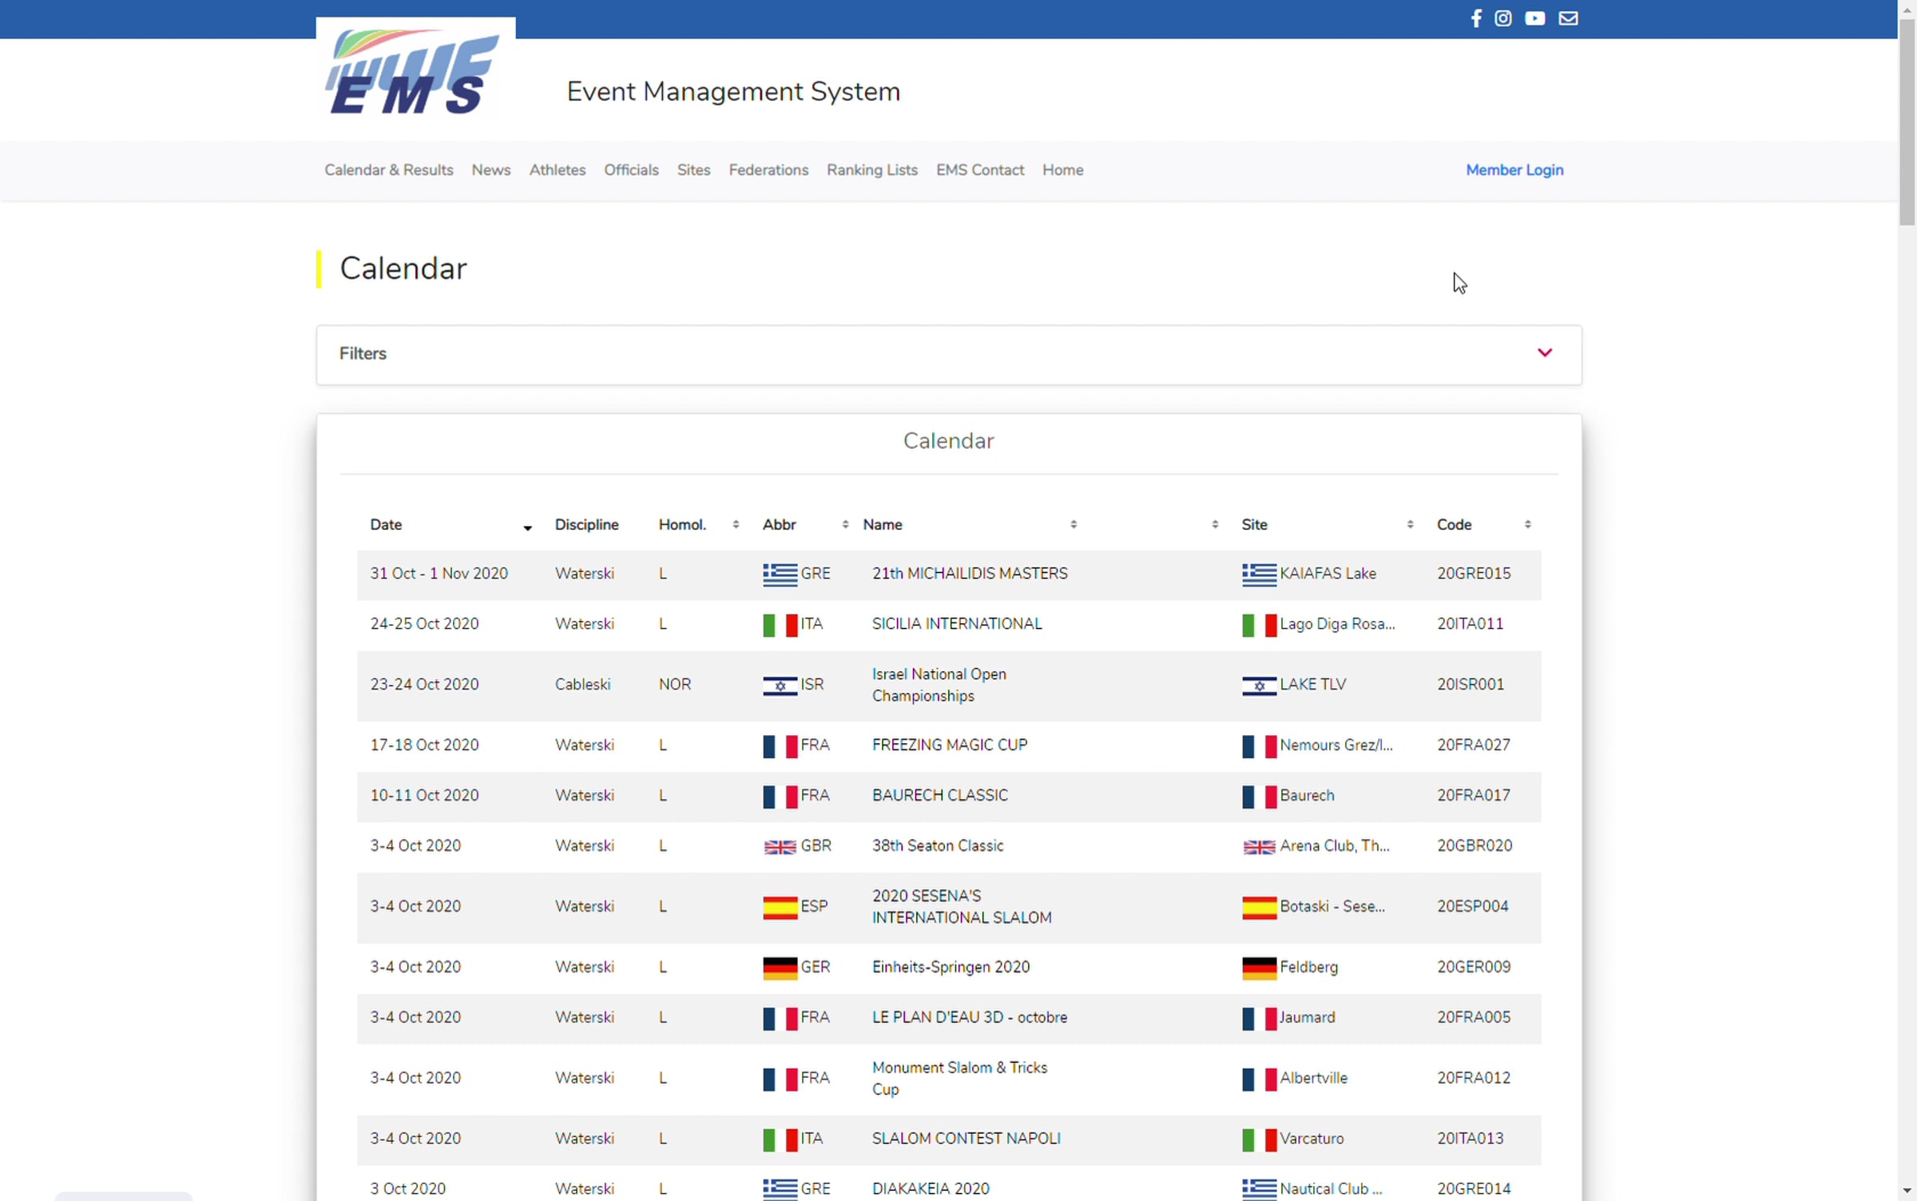1917x1201 pixels.
Task: Open the Facebook icon in top bar
Action: (1475, 18)
